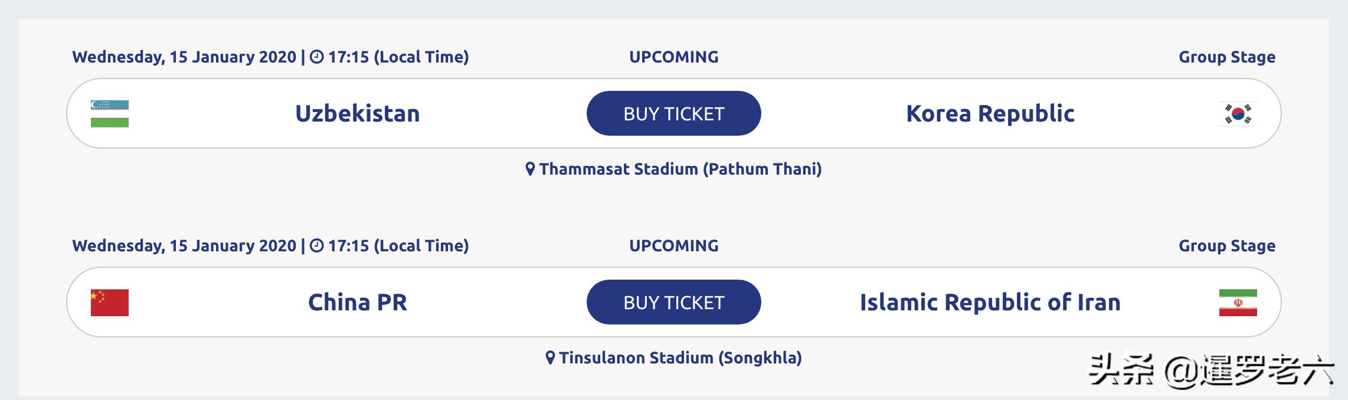This screenshot has width=1348, height=400.
Task: Open the Thammasat Stadium (Pathum Thani) venue
Action: [x=680, y=169]
